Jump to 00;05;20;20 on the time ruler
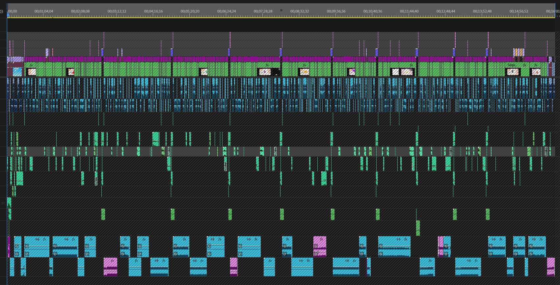The width and height of the screenshot is (560, 285). tap(190, 12)
